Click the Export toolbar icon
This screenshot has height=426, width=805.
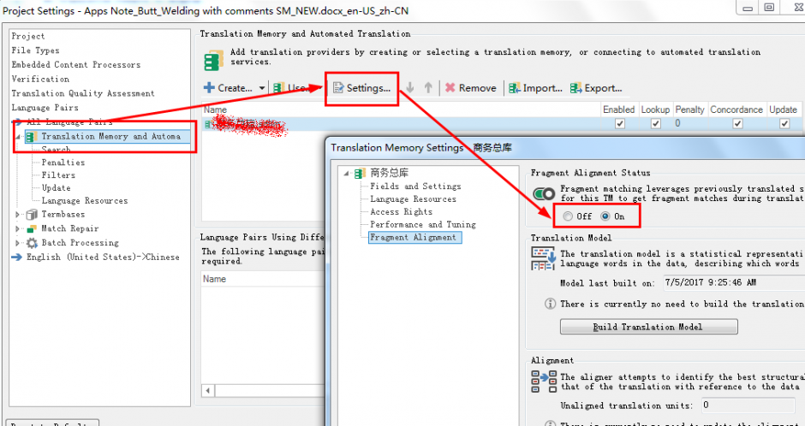(576, 88)
